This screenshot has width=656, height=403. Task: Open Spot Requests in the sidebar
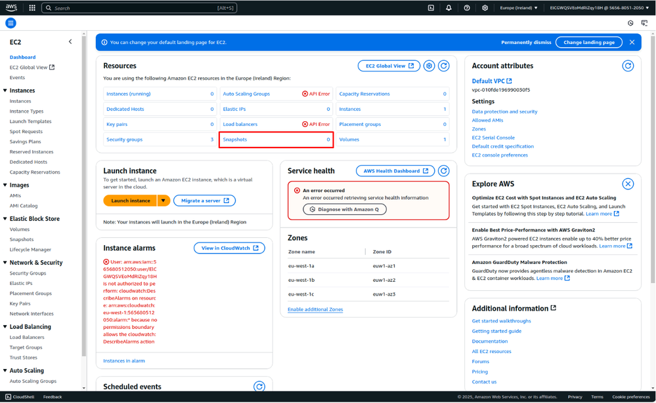click(26, 131)
